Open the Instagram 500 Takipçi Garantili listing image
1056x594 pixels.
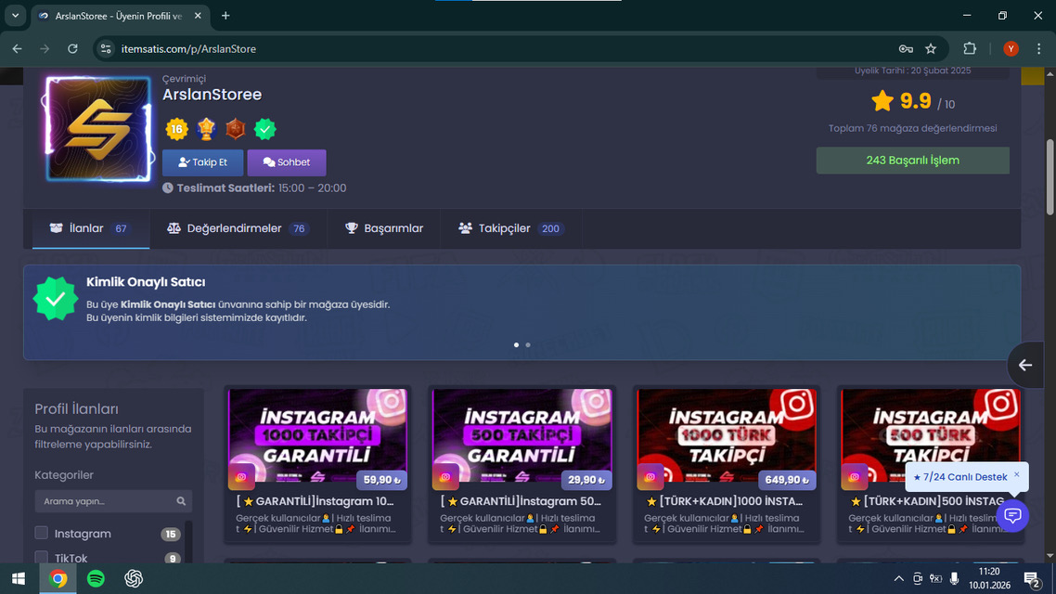[x=522, y=435]
